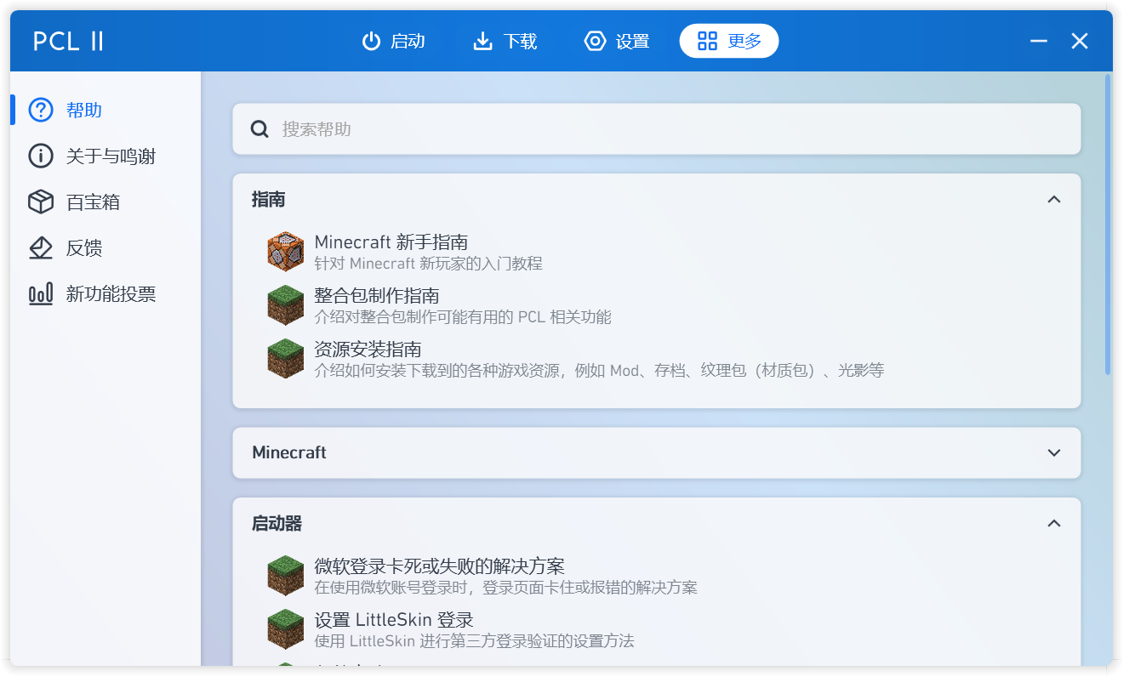The height and width of the screenshot is (688, 1135).
Task: Click the PCL II logo title
Action: [68, 41]
